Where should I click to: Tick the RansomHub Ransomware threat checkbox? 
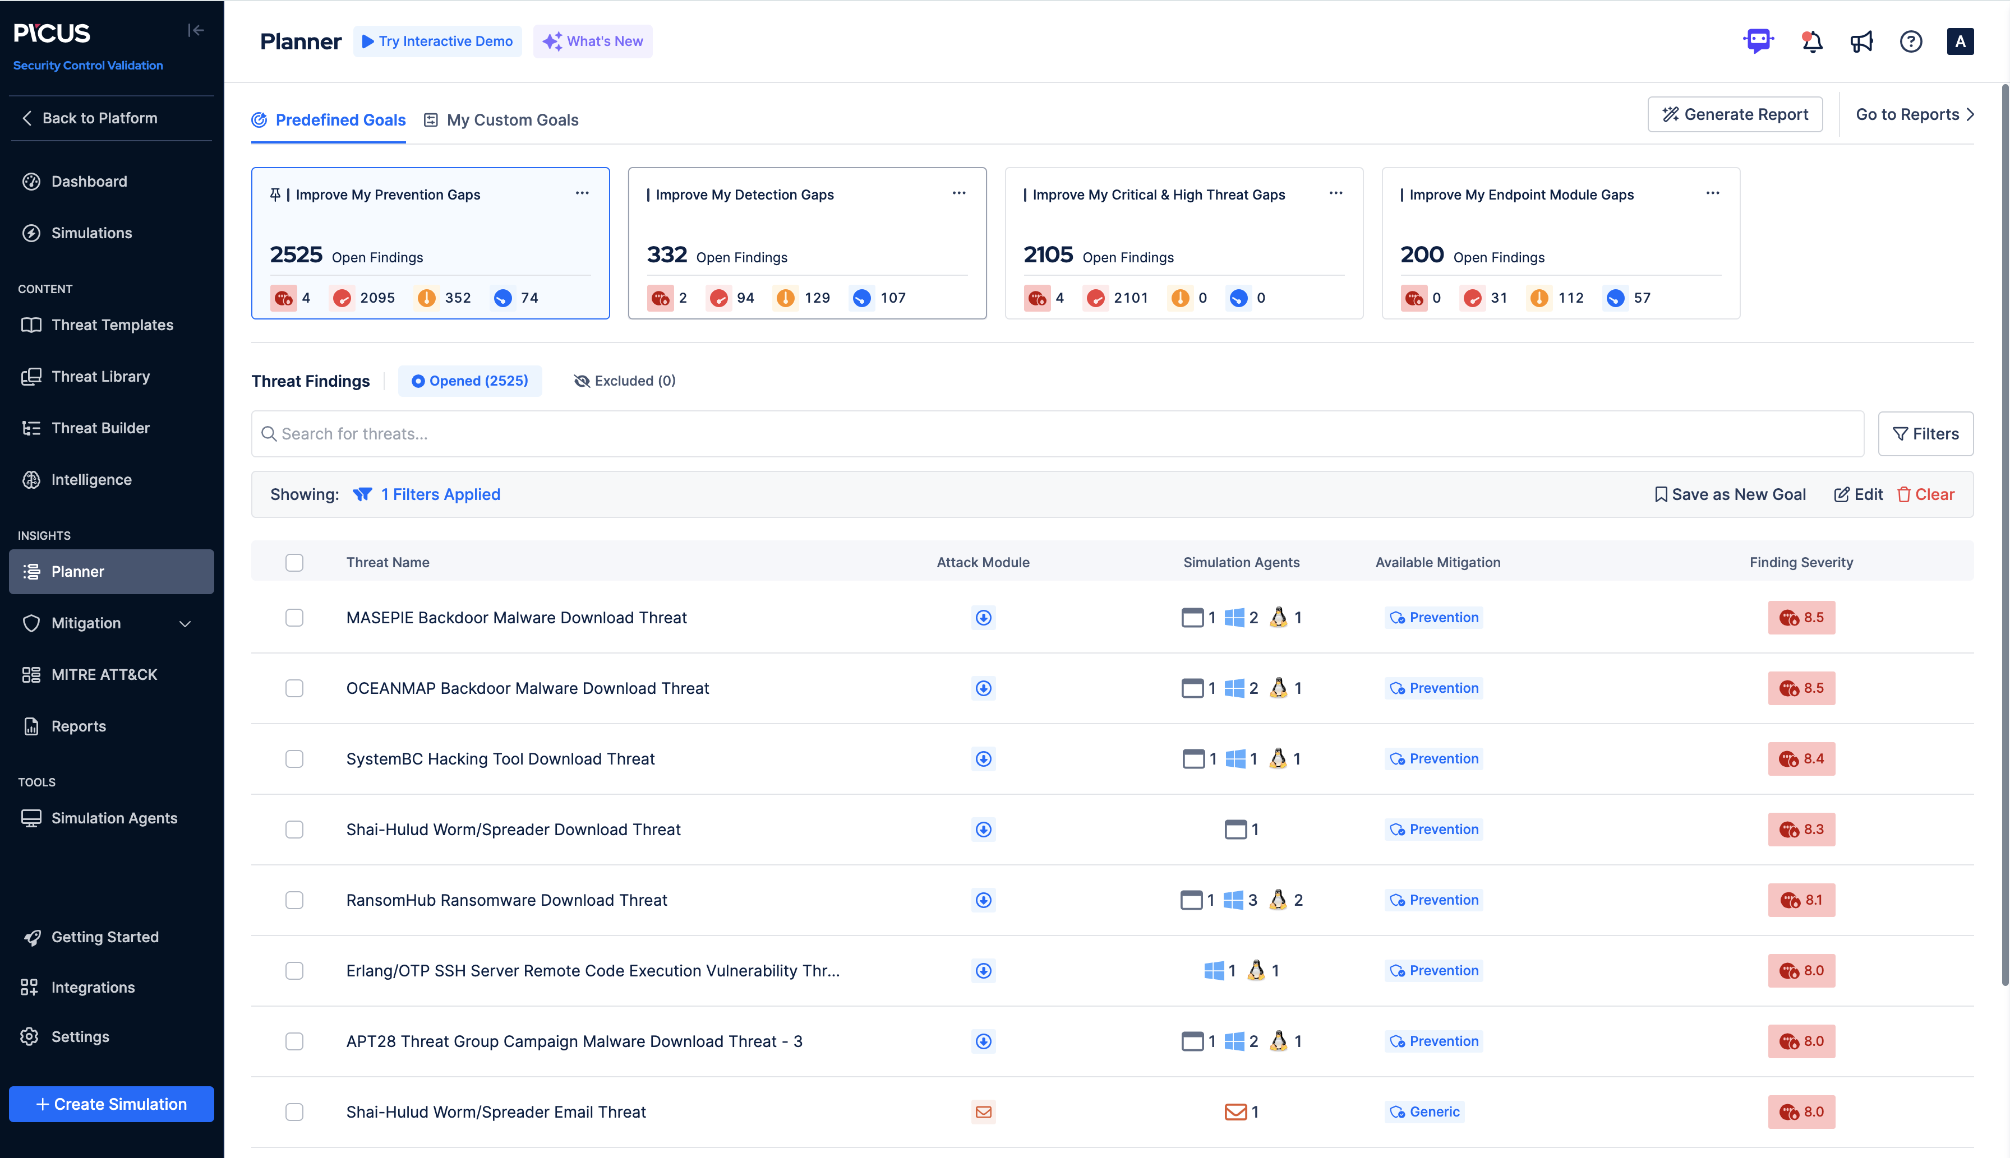point(294,900)
